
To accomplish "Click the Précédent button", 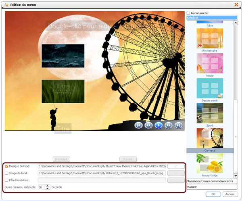I will (61, 159).
